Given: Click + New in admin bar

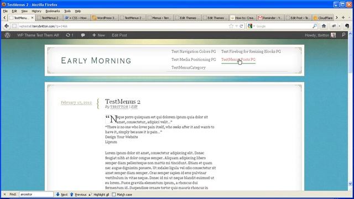Looking at the screenshot, I should pyautogui.click(x=98, y=35).
